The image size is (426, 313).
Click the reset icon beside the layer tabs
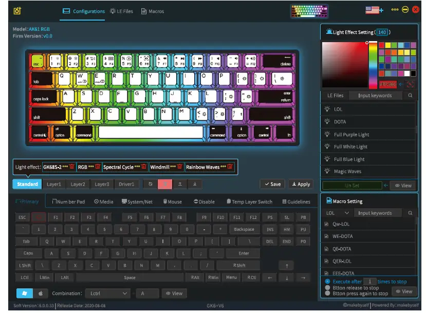[x=150, y=184]
